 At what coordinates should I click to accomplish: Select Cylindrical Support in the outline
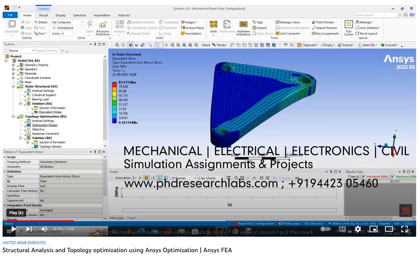click(x=44, y=95)
